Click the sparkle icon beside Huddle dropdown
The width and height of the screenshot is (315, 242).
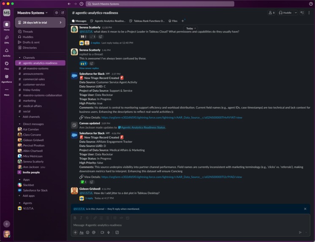[302, 13]
